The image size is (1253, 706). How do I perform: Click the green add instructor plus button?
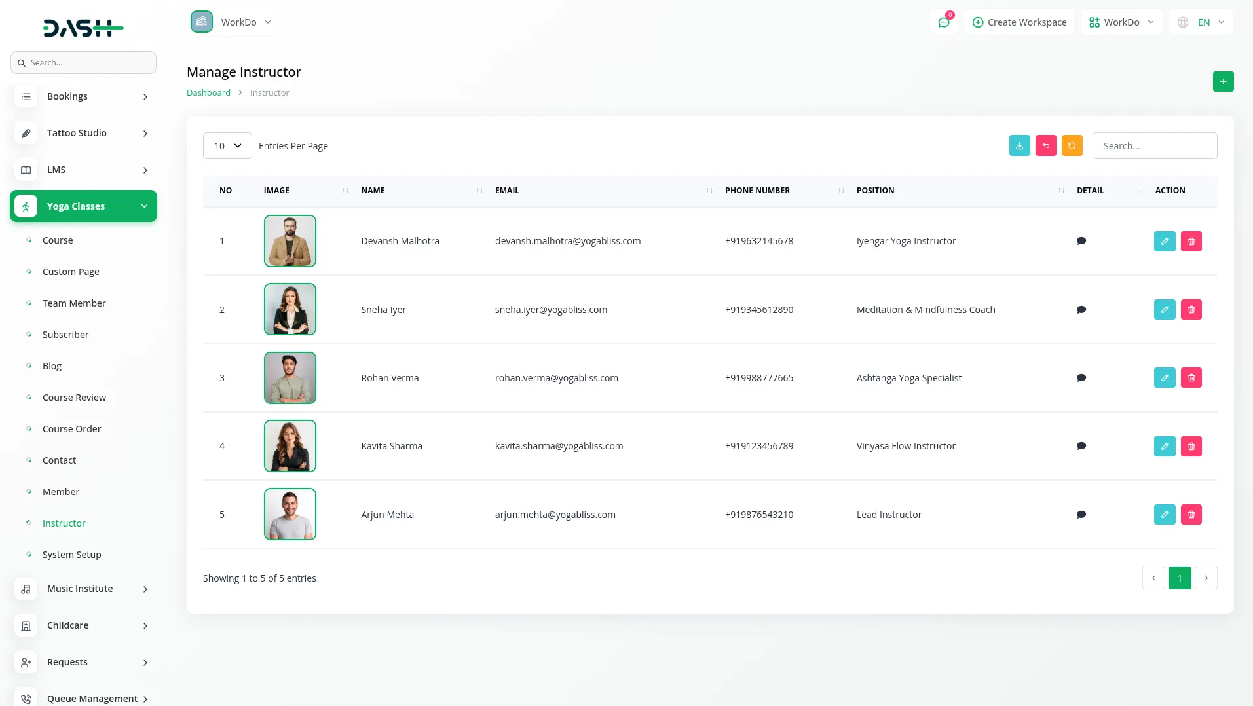click(1223, 82)
